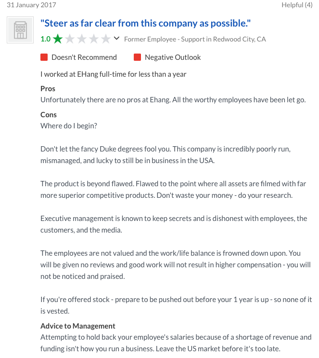Click the first green rating star
Image resolution: width=319 pixels, height=358 pixels.
pos(58,39)
